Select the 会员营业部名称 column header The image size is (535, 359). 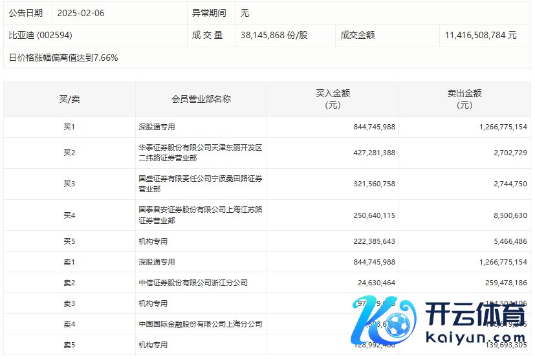click(x=201, y=99)
